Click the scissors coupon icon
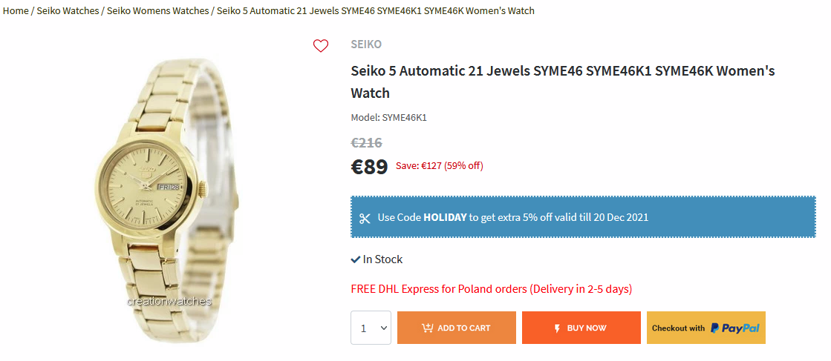 click(x=365, y=218)
